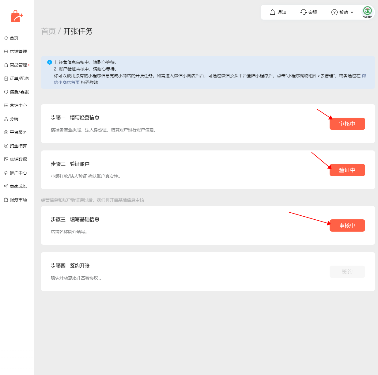The image size is (378, 375).
Task: Open 店铺管理 in the sidebar
Action: point(18,51)
